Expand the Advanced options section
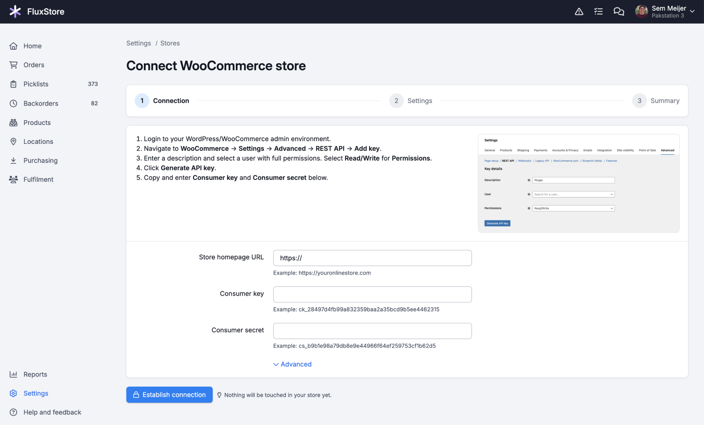Screen dimensions: 704x425 coord(292,364)
